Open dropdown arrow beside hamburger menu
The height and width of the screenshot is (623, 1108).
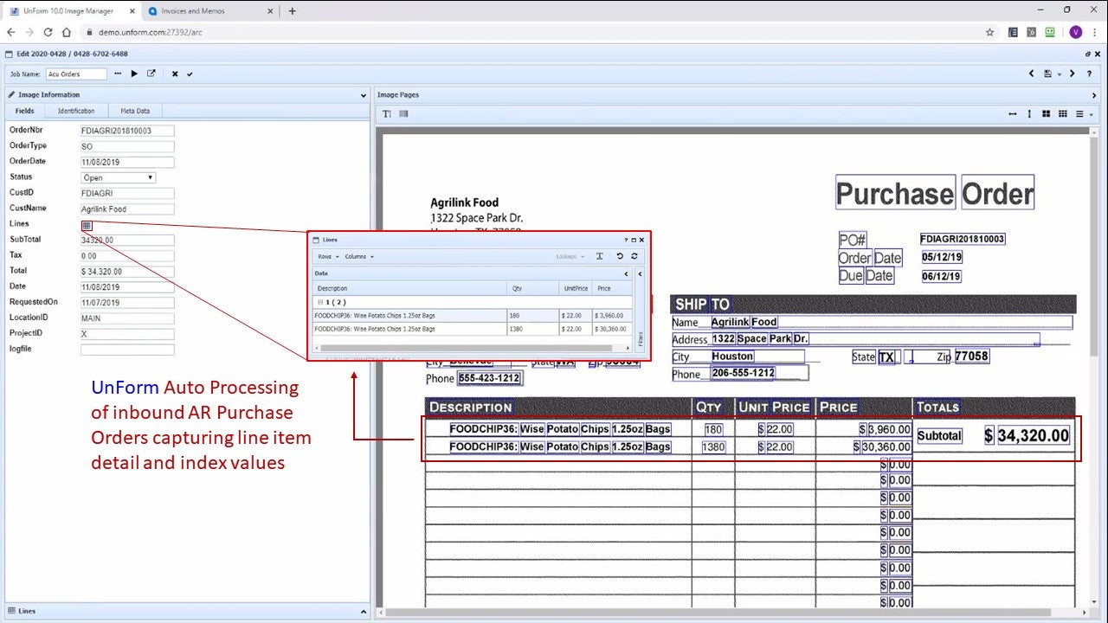1090,114
